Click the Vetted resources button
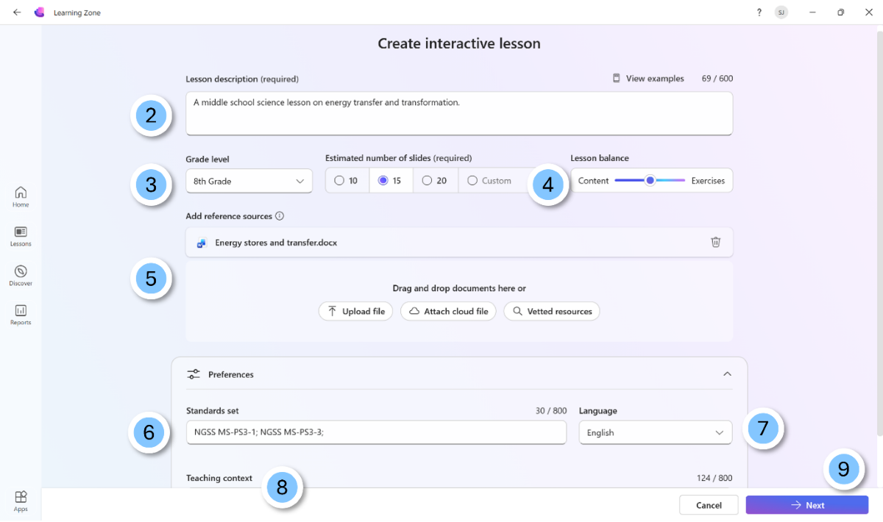Viewport: 883px width, 522px height. pos(552,312)
